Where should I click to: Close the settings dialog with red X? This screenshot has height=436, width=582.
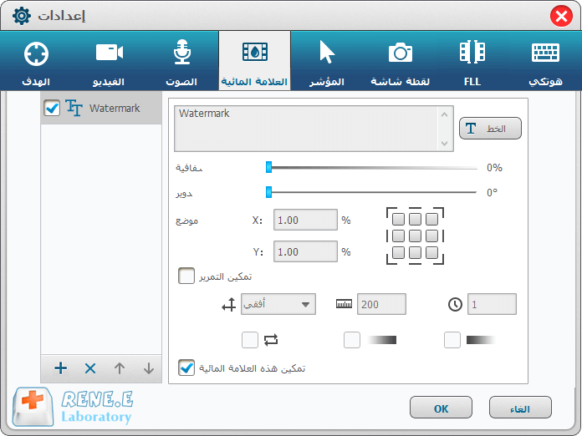point(561,17)
